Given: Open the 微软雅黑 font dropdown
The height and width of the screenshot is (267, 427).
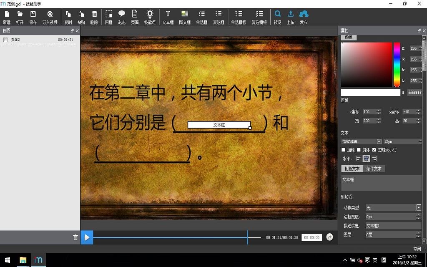Looking at the screenshot, I should tap(379, 141).
